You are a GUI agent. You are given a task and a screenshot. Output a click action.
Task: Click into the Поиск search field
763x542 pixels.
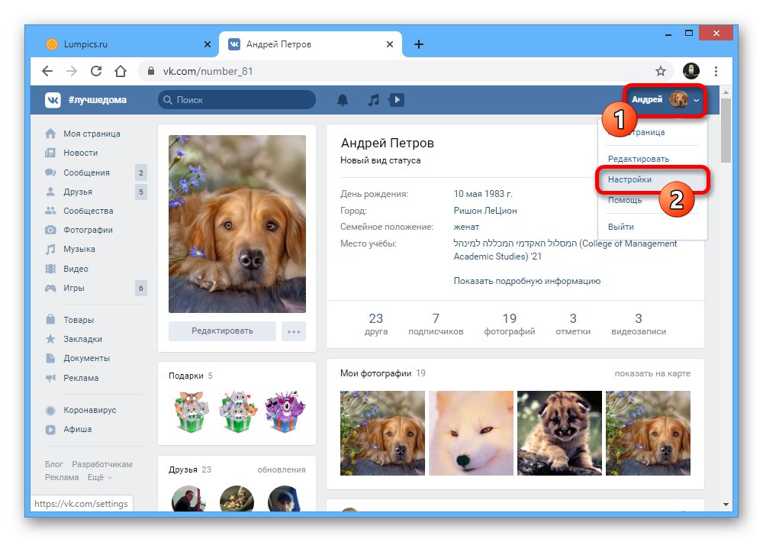[x=237, y=100]
